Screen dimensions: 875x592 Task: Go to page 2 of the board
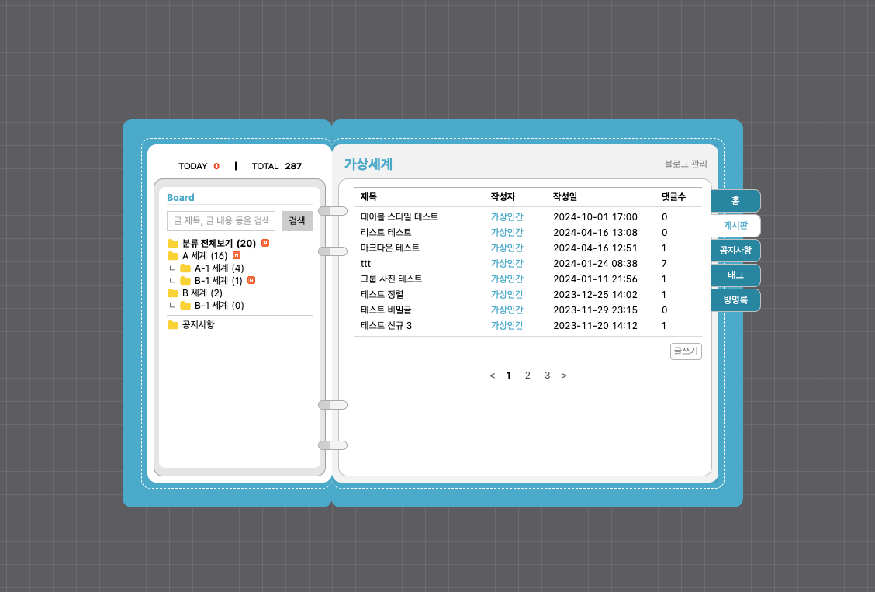(x=527, y=375)
